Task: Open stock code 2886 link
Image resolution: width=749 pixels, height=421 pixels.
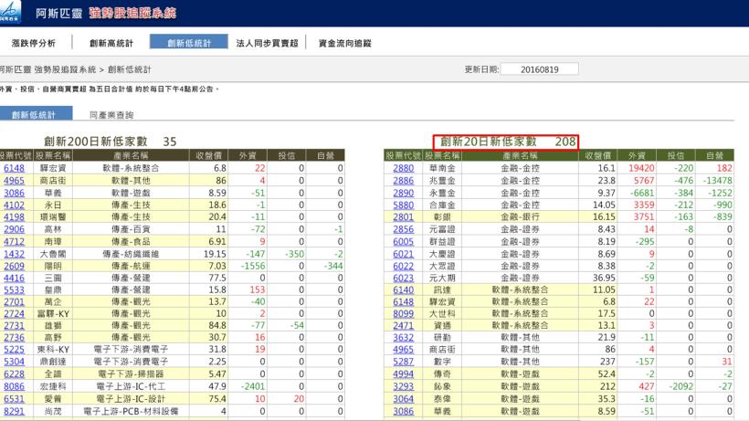Action: 403,181
